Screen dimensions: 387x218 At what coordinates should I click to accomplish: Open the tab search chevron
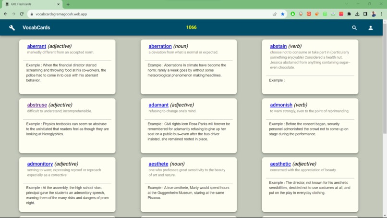347,4
